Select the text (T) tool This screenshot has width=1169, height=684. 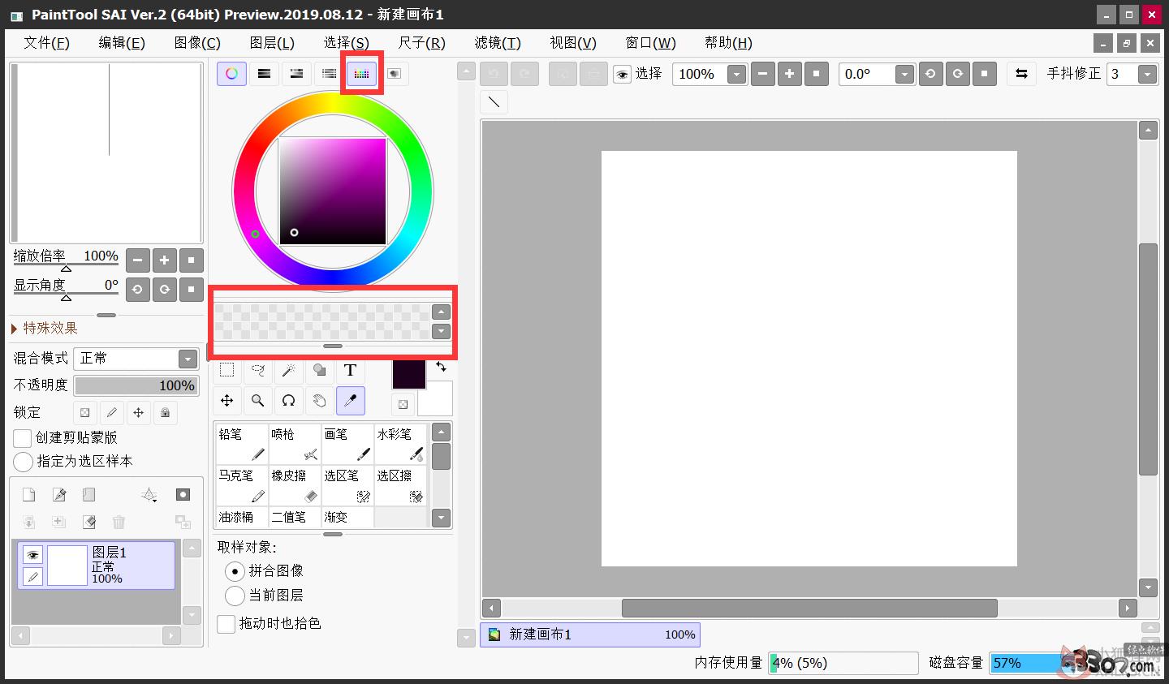[x=350, y=370]
